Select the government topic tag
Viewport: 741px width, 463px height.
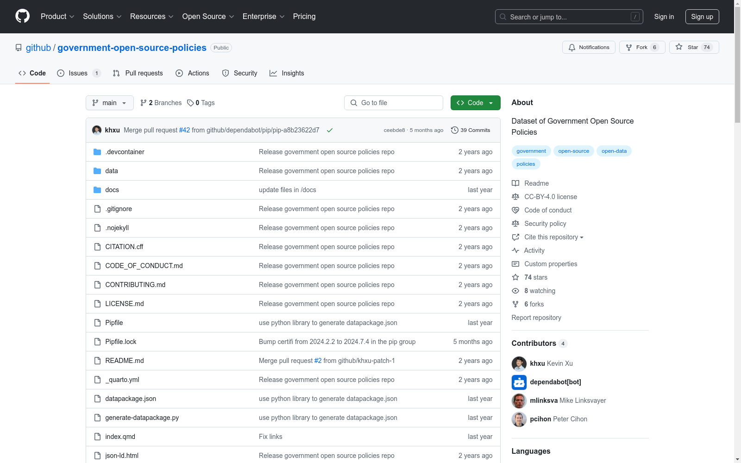point(531,151)
